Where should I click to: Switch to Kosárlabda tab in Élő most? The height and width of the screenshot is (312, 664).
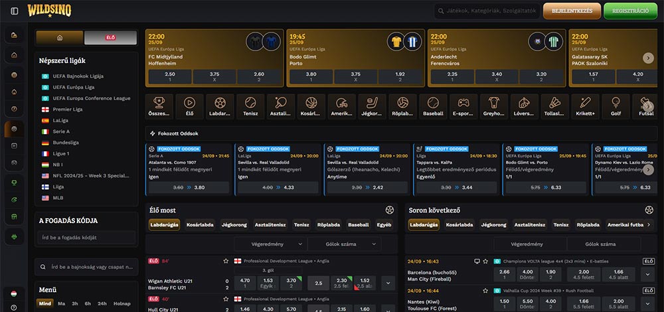click(x=199, y=225)
